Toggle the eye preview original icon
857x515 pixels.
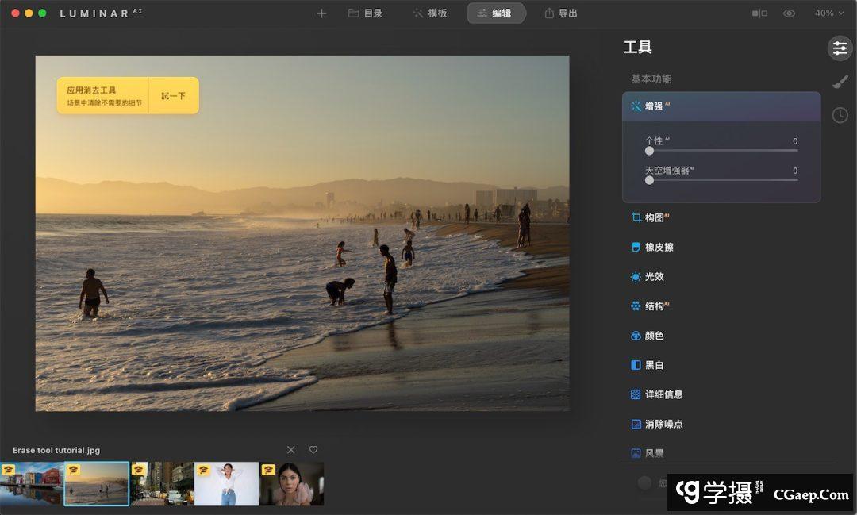point(789,13)
